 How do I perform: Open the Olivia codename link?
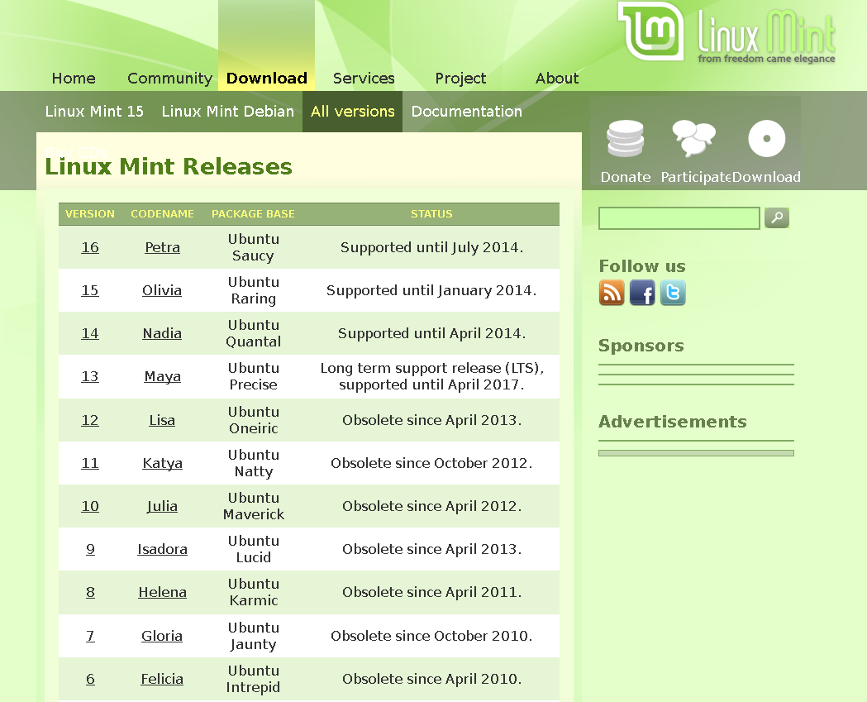pos(162,290)
